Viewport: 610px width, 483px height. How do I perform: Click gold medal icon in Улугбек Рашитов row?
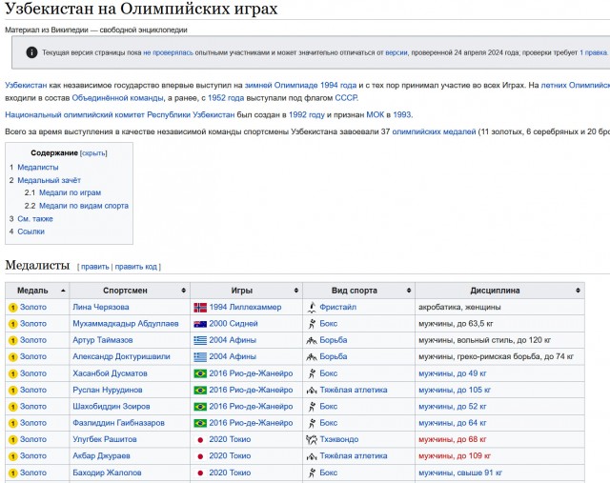12,440
